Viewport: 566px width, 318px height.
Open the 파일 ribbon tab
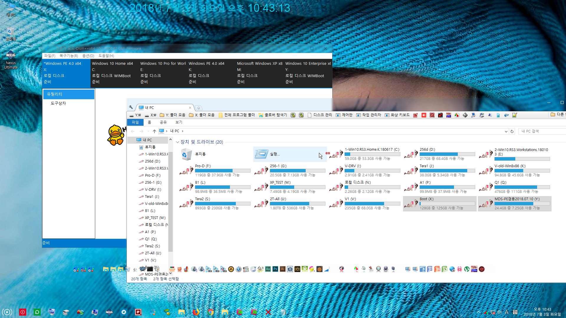tap(135, 122)
